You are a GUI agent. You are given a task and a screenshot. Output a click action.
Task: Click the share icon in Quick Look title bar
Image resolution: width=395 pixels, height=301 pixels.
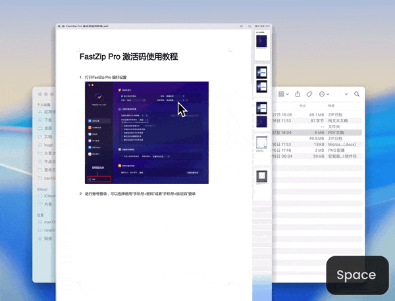coord(250,26)
